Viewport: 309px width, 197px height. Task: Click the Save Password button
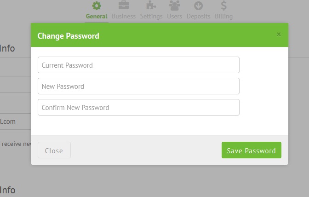pyautogui.click(x=252, y=150)
